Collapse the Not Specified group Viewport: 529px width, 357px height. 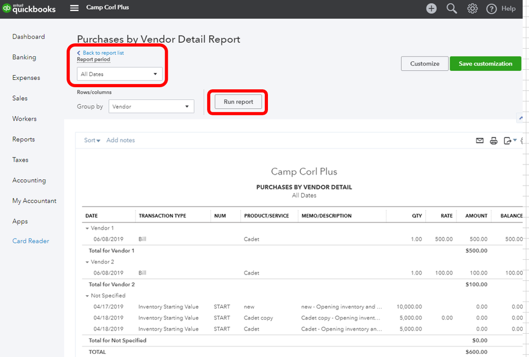click(x=87, y=296)
